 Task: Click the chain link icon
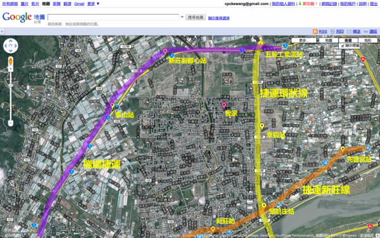[365, 32]
